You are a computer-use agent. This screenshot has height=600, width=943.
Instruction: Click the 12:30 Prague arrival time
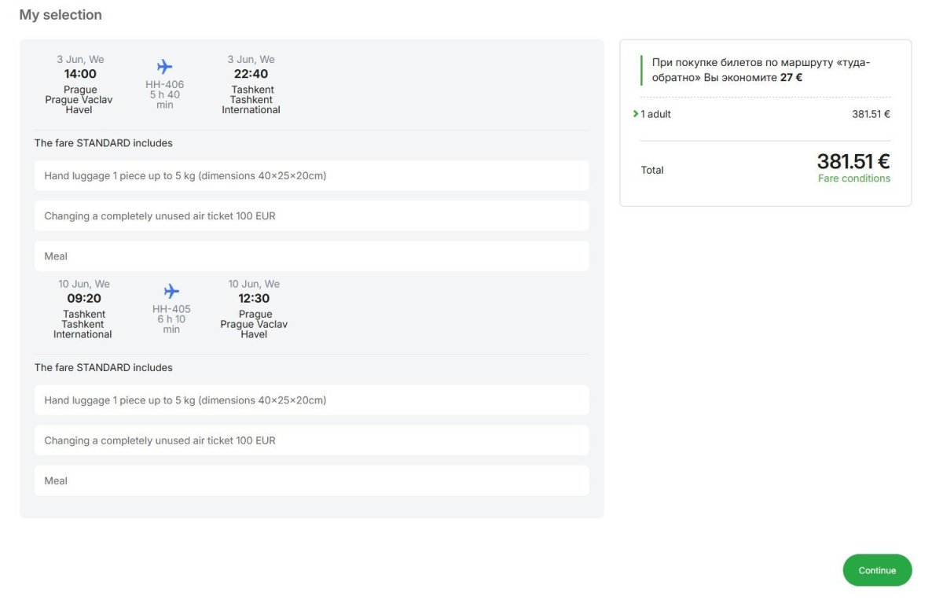[254, 299]
